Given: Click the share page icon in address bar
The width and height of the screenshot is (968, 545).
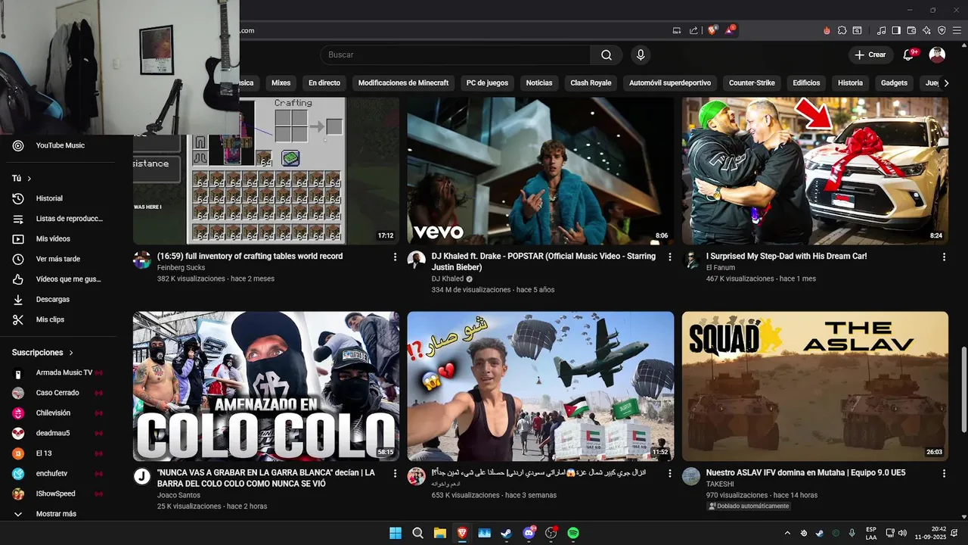Looking at the screenshot, I should point(693,30).
